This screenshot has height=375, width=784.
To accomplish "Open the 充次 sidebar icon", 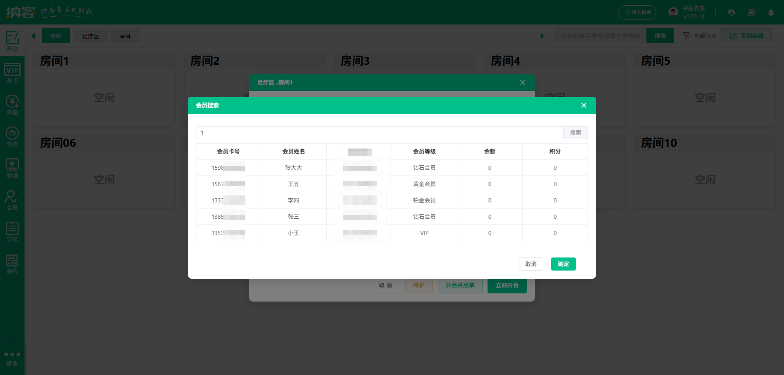I will pos(12,136).
